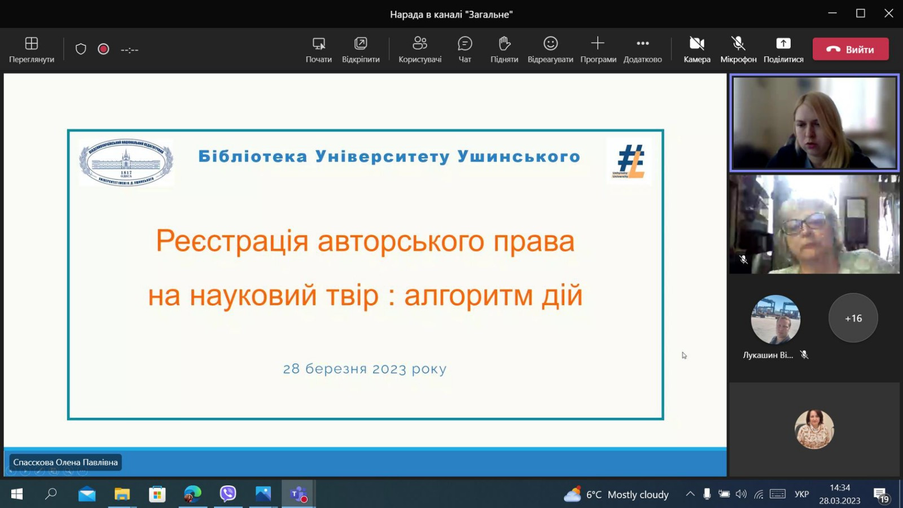Click the Почати toolbar button
This screenshot has width=903, height=508.
pyautogui.click(x=319, y=50)
